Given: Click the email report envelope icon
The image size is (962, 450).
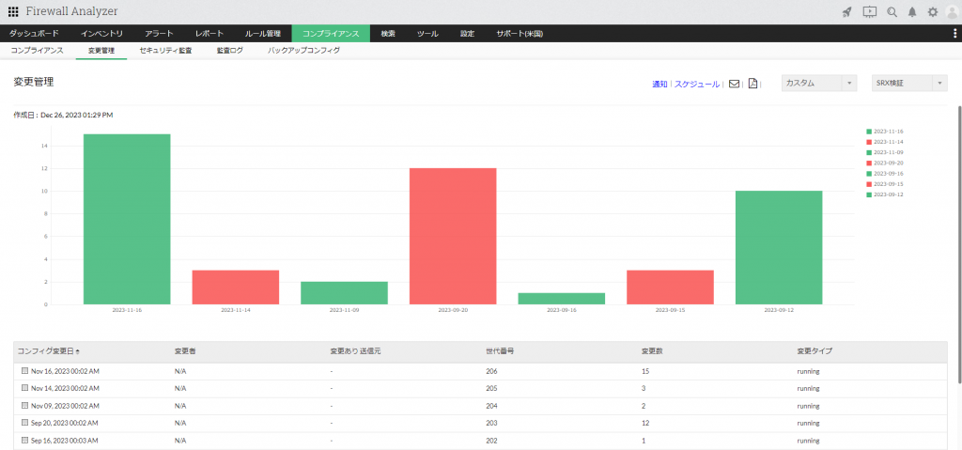Looking at the screenshot, I should coord(734,85).
